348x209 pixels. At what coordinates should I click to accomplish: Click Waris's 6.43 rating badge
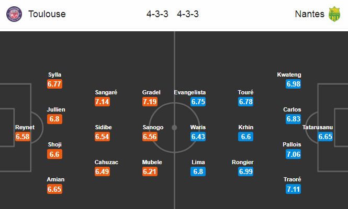click(198, 137)
